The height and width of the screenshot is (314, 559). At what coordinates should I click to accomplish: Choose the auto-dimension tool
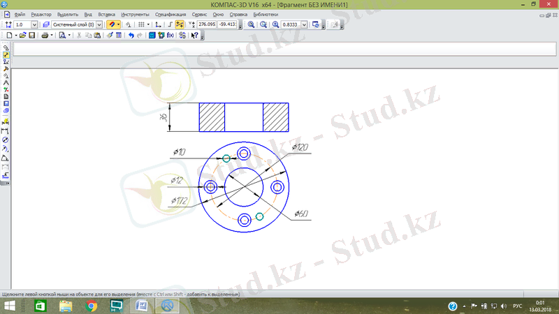coord(6,121)
